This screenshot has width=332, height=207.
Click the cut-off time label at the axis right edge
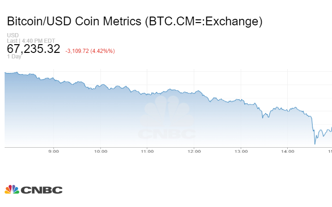330,151
